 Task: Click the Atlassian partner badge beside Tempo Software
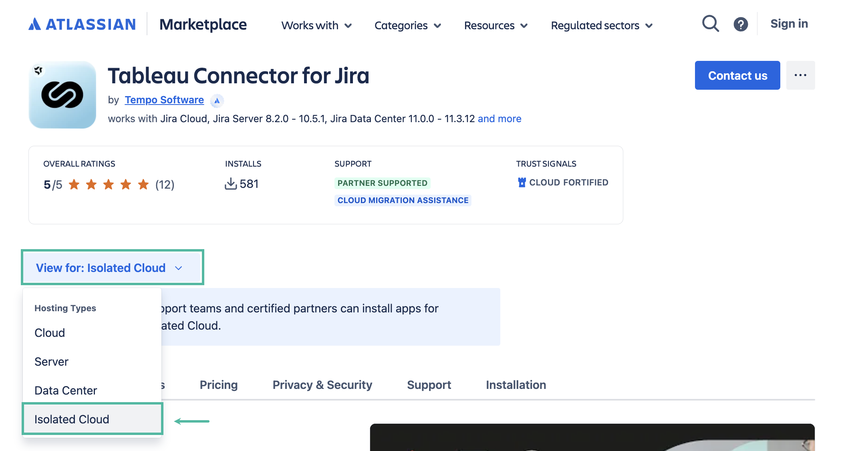(217, 101)
